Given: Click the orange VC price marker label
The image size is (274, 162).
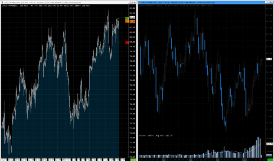Looking at the screenshot, I should click(x=127, y=21).
